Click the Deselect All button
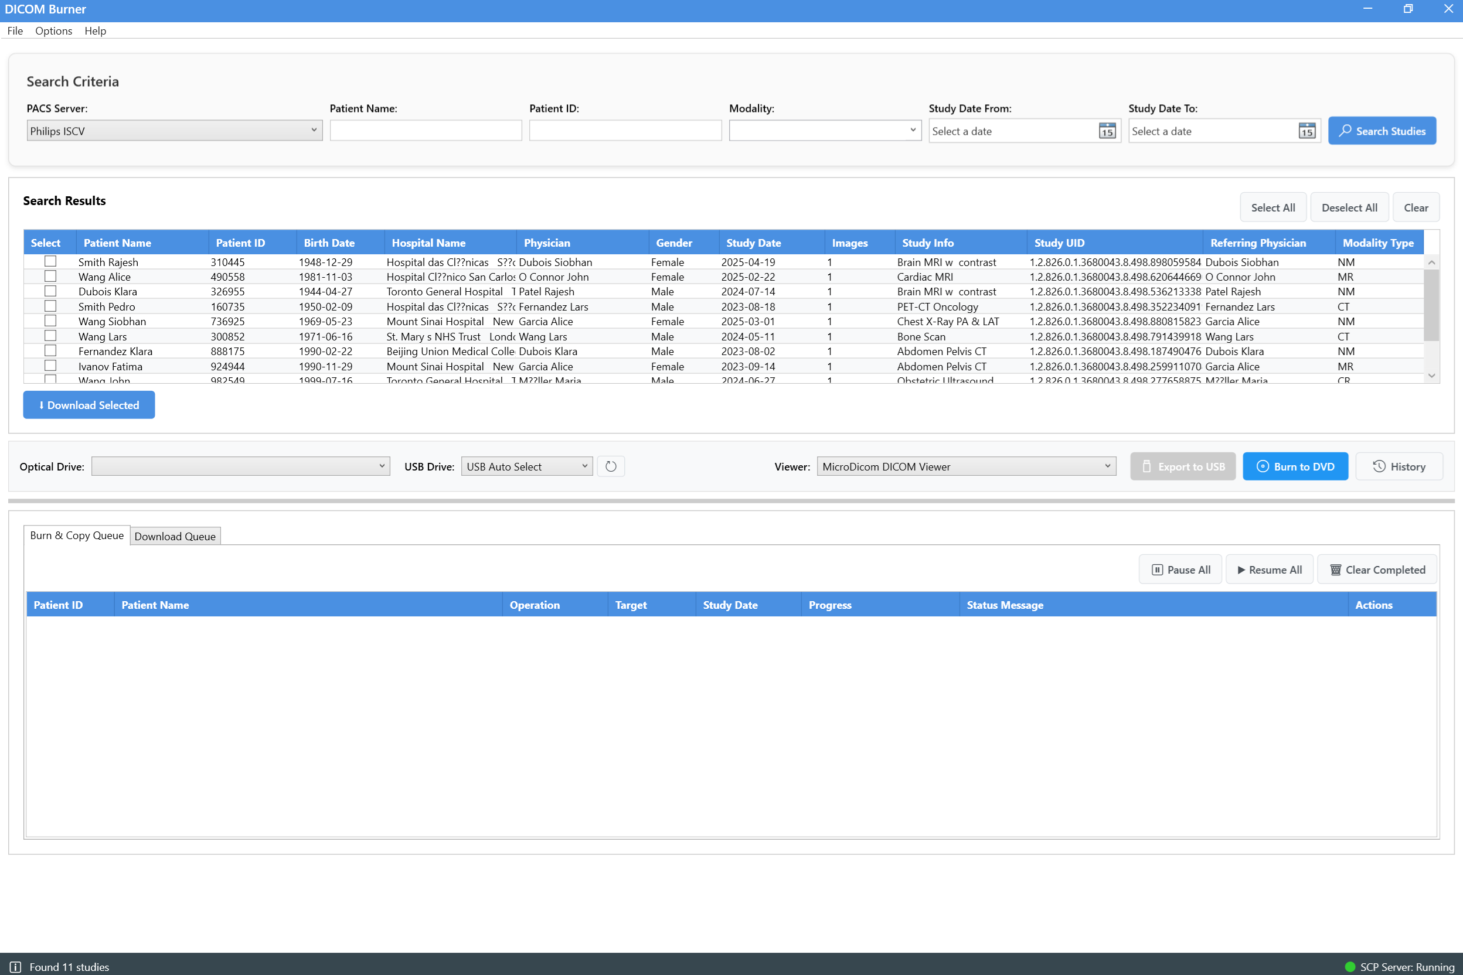The width and height of the screenshot is (1463, 975). coord(1349,207)
